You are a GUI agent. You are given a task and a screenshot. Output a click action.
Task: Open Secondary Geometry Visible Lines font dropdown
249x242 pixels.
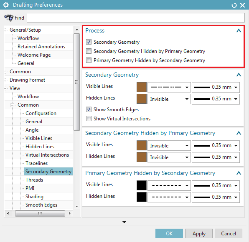point(169,87)
